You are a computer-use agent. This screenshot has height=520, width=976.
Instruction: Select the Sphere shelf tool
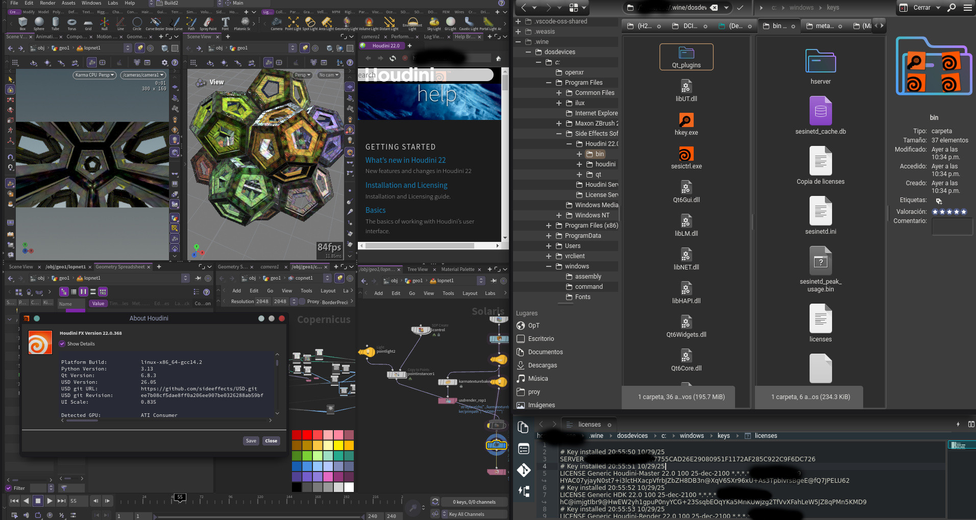39,23
